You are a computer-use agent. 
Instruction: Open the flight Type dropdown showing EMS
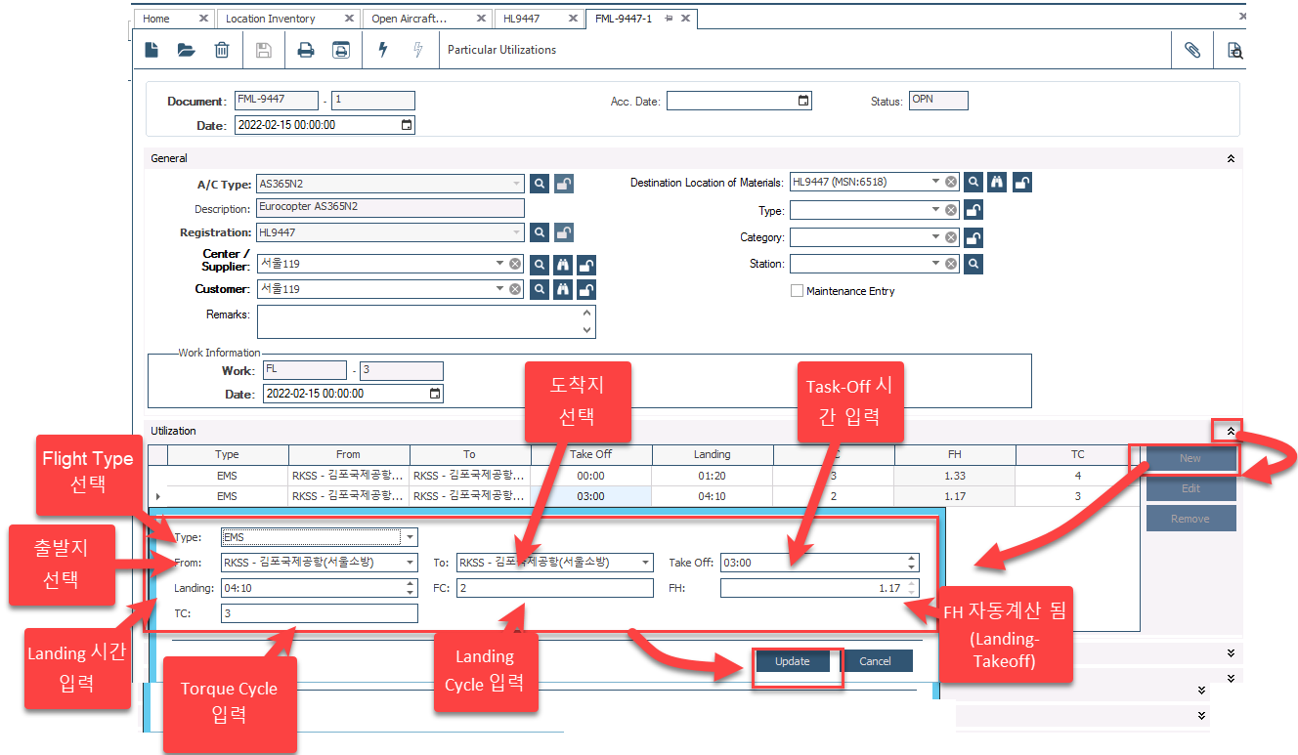(411, 537)
